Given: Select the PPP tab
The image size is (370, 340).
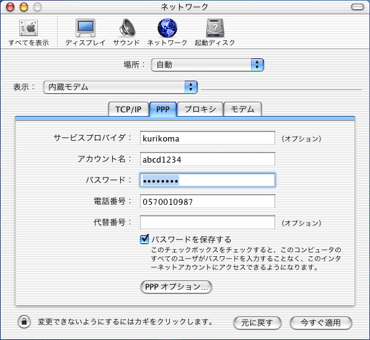Looking at the screenshot, I should pyautogui.click(x=163, y=109).
